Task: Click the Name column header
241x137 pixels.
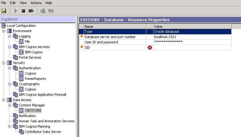Action: coord(115,27)
